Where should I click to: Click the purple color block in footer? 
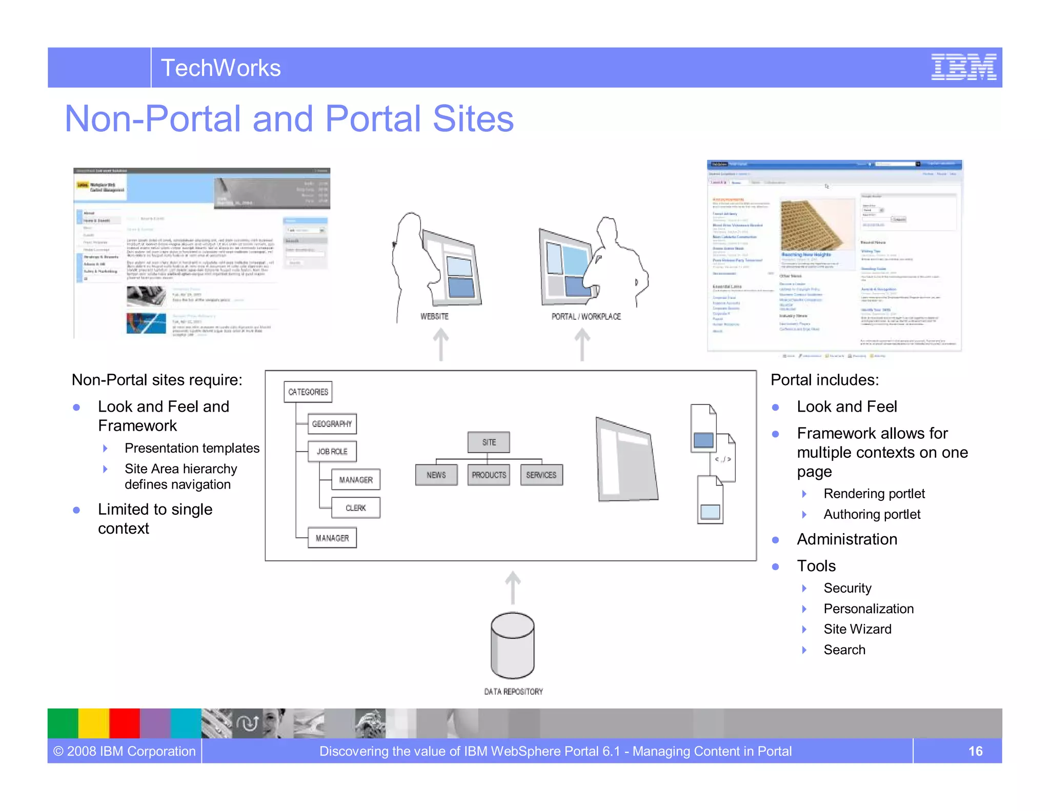coord(155,723)
